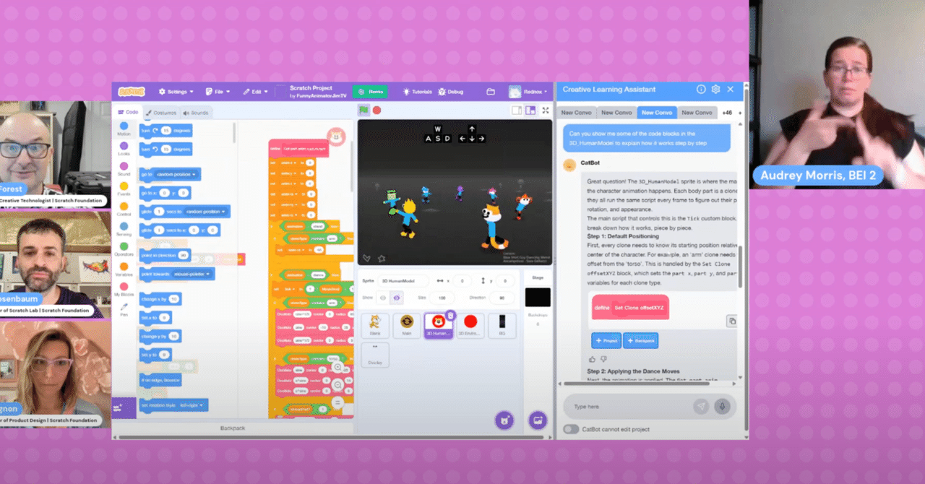This screenshot has width=925, height=484.
Task: Hide the sprite with crossed-eye button
Action: [x=396, y=298]
